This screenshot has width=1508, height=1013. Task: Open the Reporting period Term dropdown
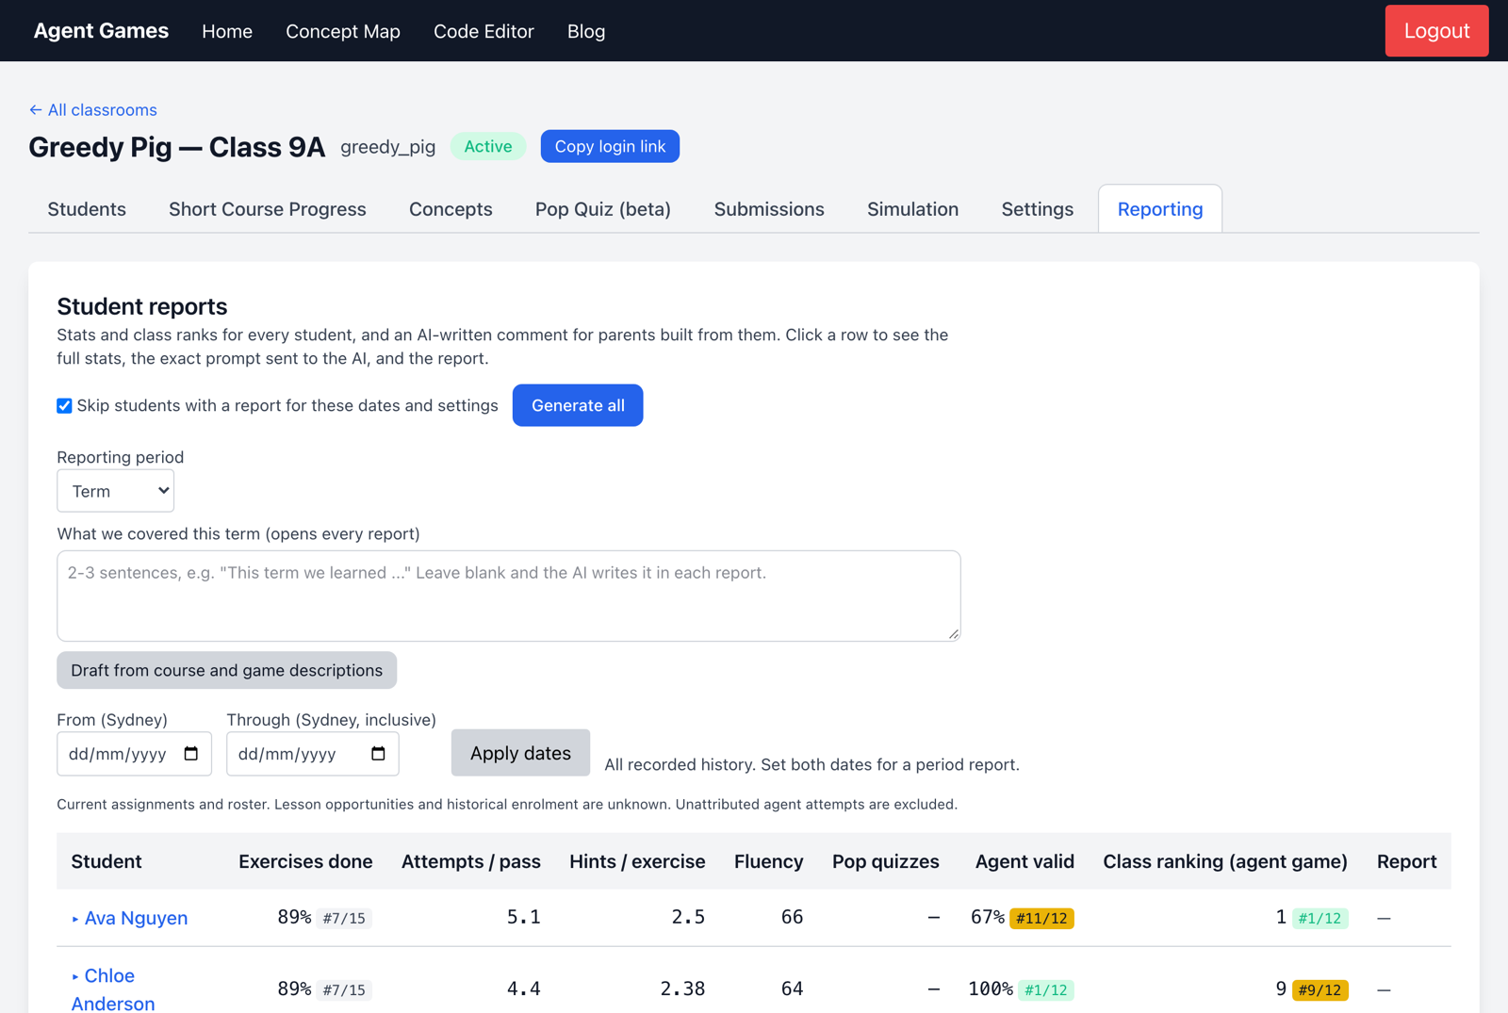[x=116, y=491]
